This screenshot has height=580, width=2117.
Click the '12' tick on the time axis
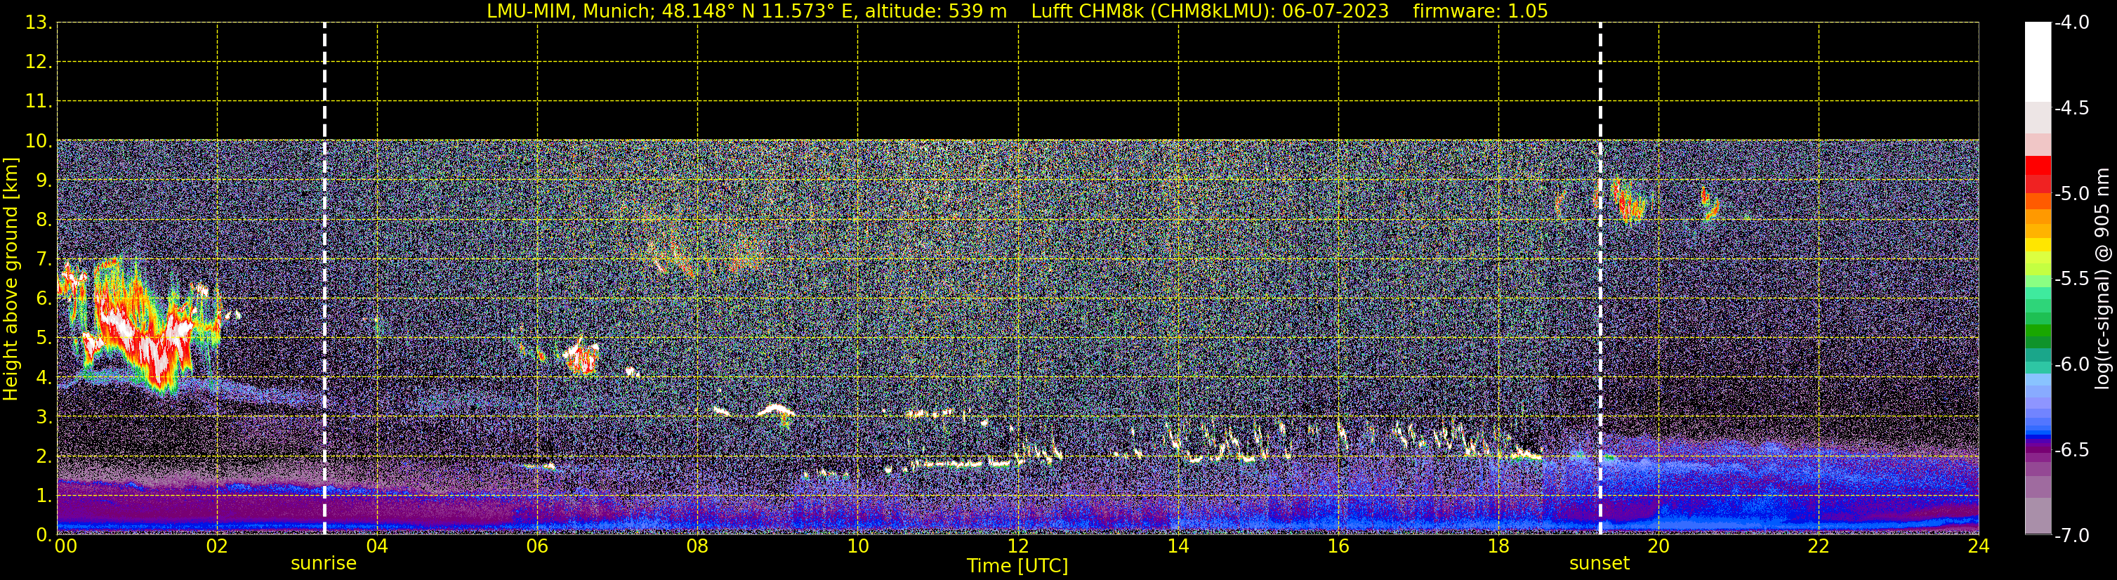click(1018, 546)
